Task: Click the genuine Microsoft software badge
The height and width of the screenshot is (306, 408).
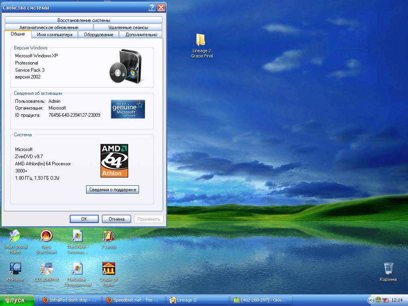Action: coord(128,109)
